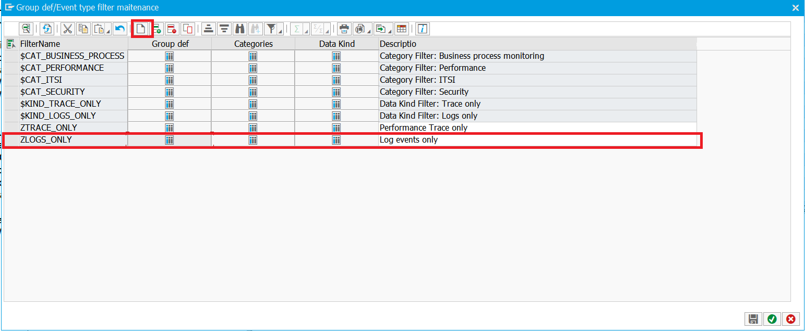Confirm with the green checkmark button
Image resolution: width=805 pixels, height=331 pixels.
772,319
